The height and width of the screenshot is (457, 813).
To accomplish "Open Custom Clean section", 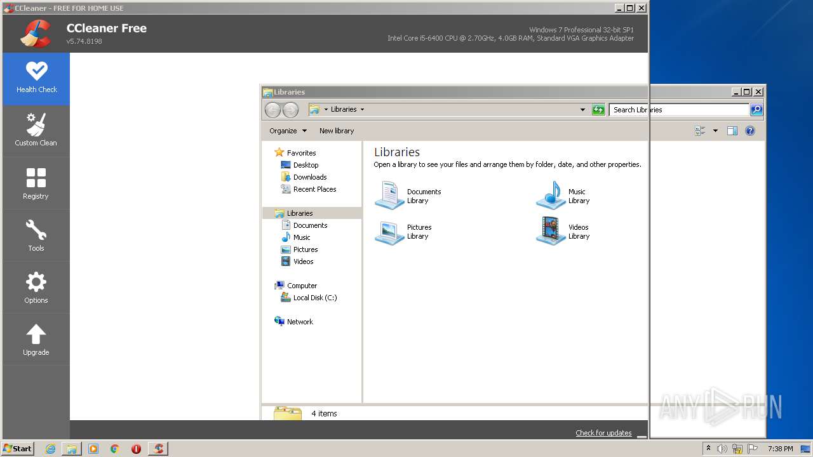I will (36, 131).
